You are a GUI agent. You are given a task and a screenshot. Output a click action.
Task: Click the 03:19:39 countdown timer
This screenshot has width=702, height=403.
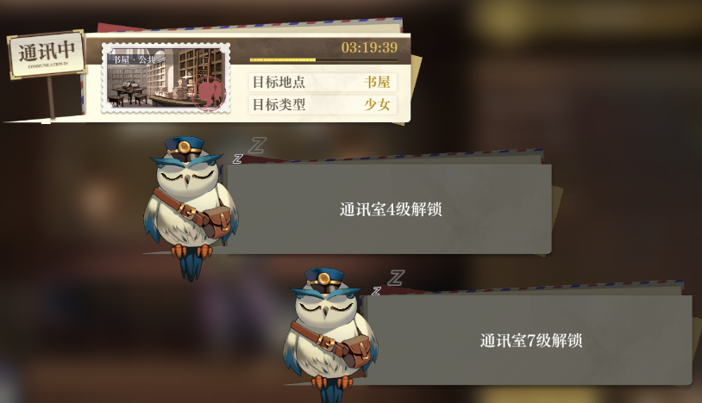(x=369, y=47)
